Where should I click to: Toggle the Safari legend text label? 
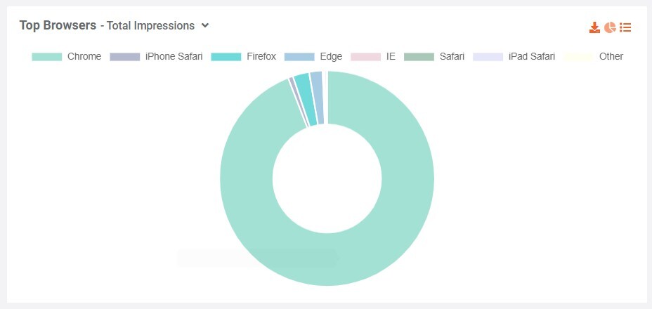(x=452, y=56)
